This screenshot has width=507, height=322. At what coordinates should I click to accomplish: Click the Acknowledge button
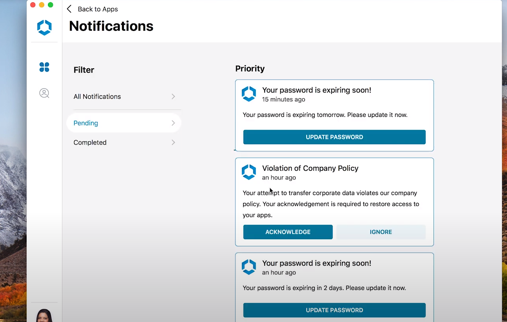pyautogui.click(x=288, y=232)
